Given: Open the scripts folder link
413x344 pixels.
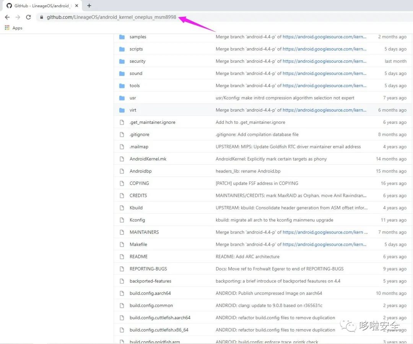Looking at the screenshot, I should tap(136, 49).
